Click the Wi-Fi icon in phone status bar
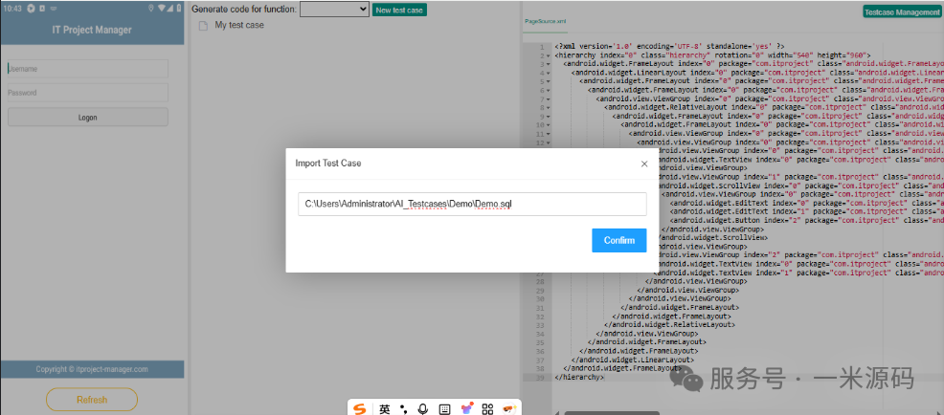This screenshot has height=415, width=944. click(161, 9)
